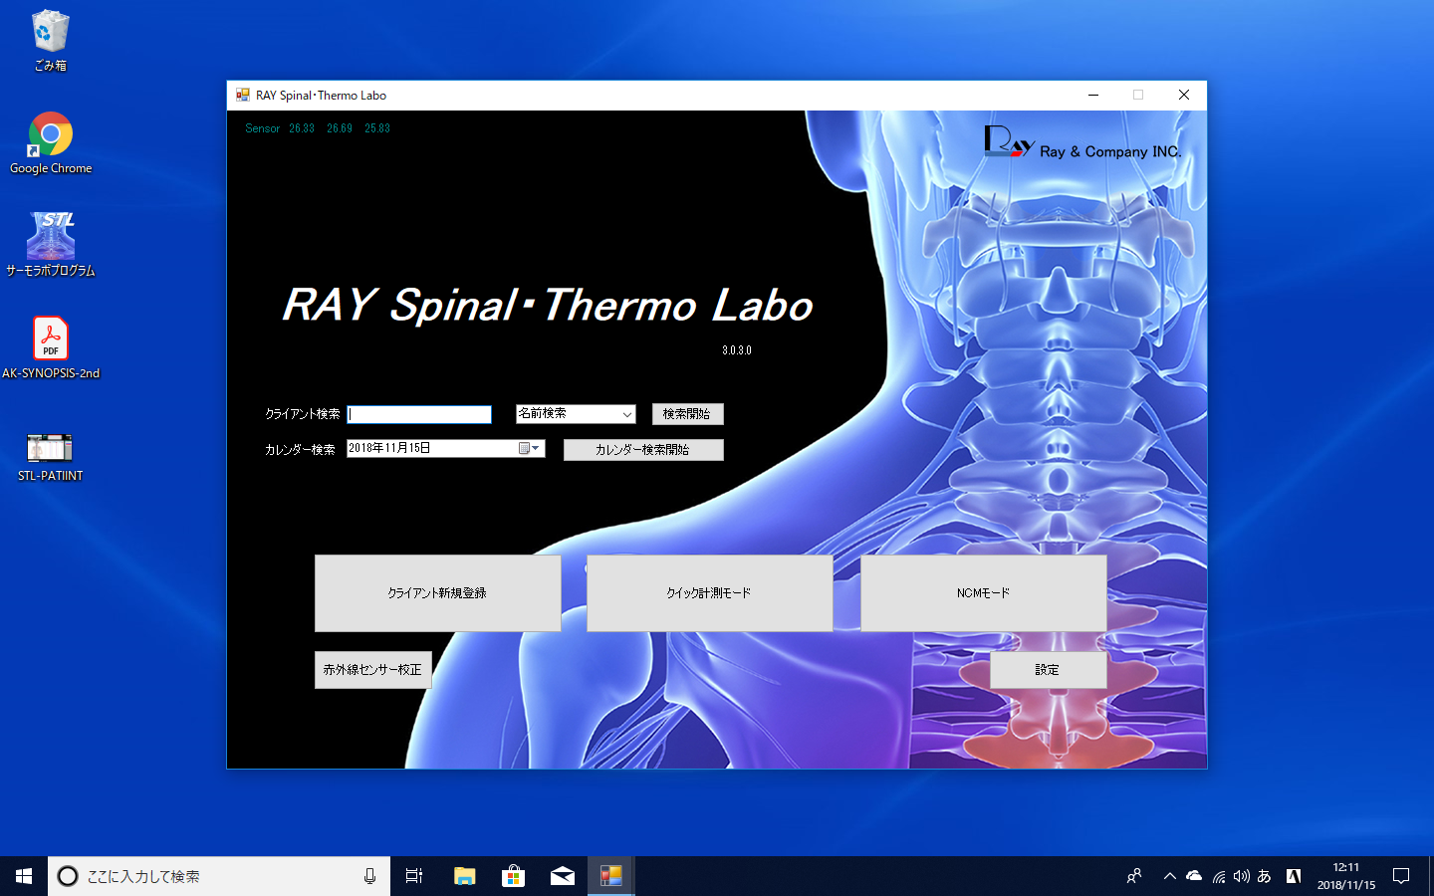Click the OneDrive cloud tray icon

coord(1194,876)
